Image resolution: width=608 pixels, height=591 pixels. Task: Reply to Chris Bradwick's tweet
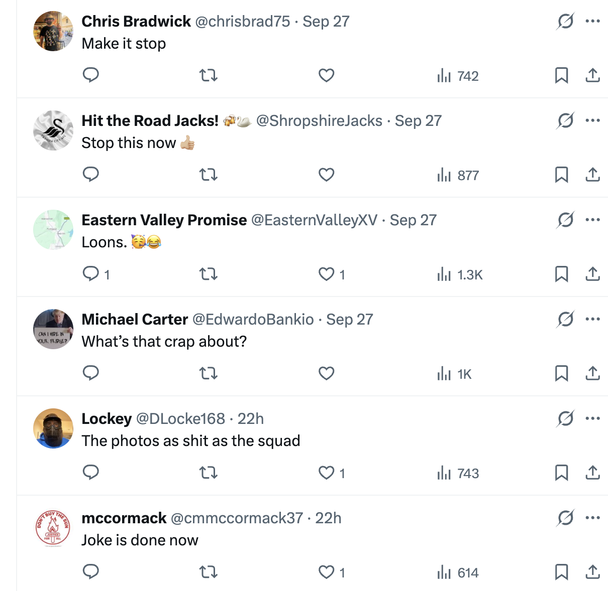(91, 75)
